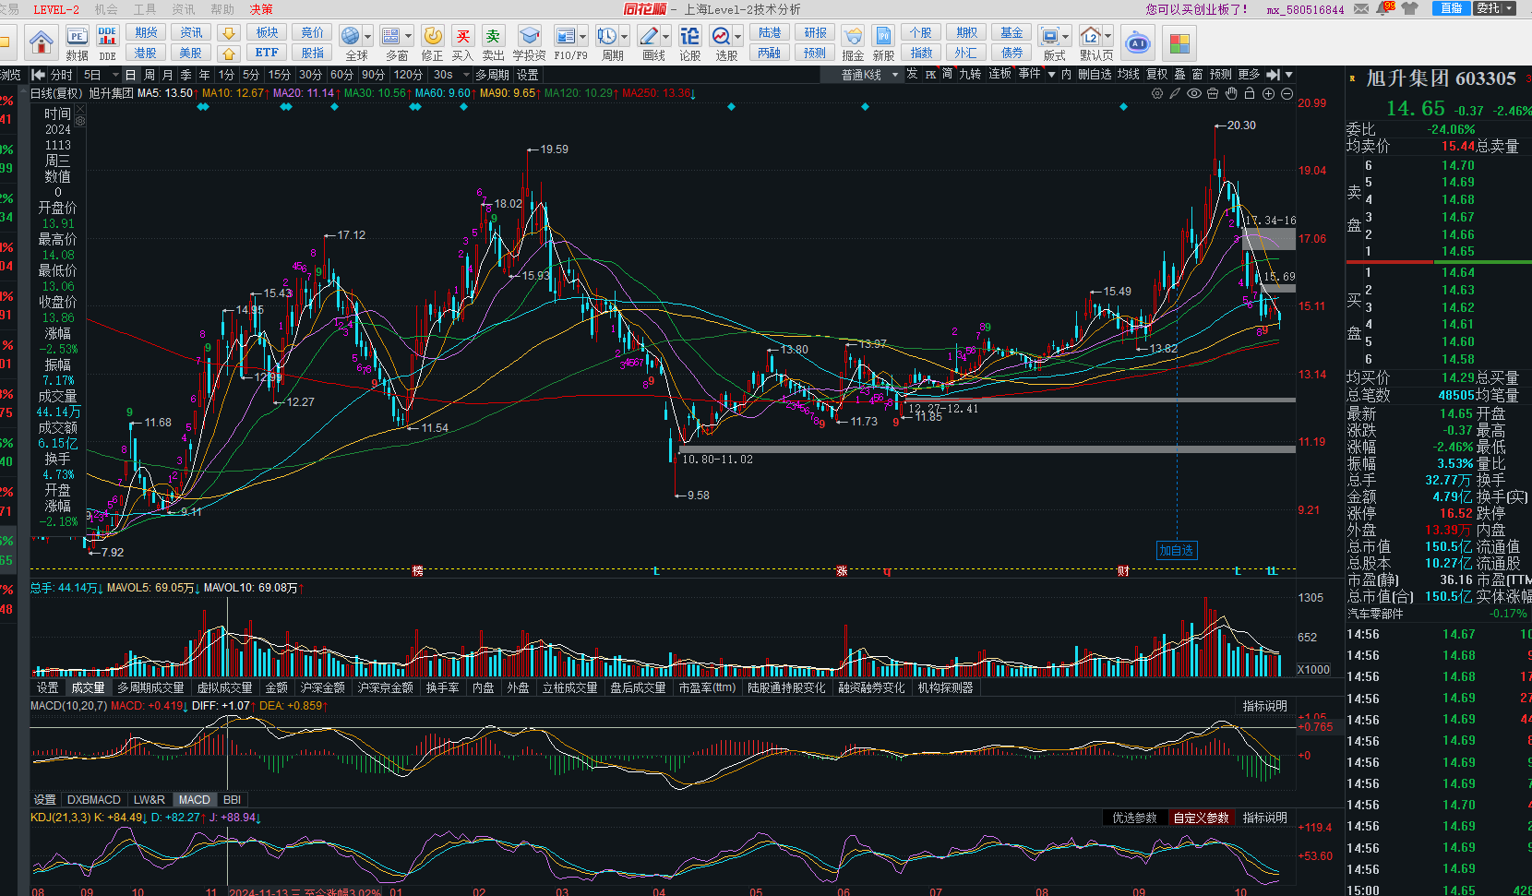
Task: Expand the 多窗 dropdown arrow
Action: [408, 37]
